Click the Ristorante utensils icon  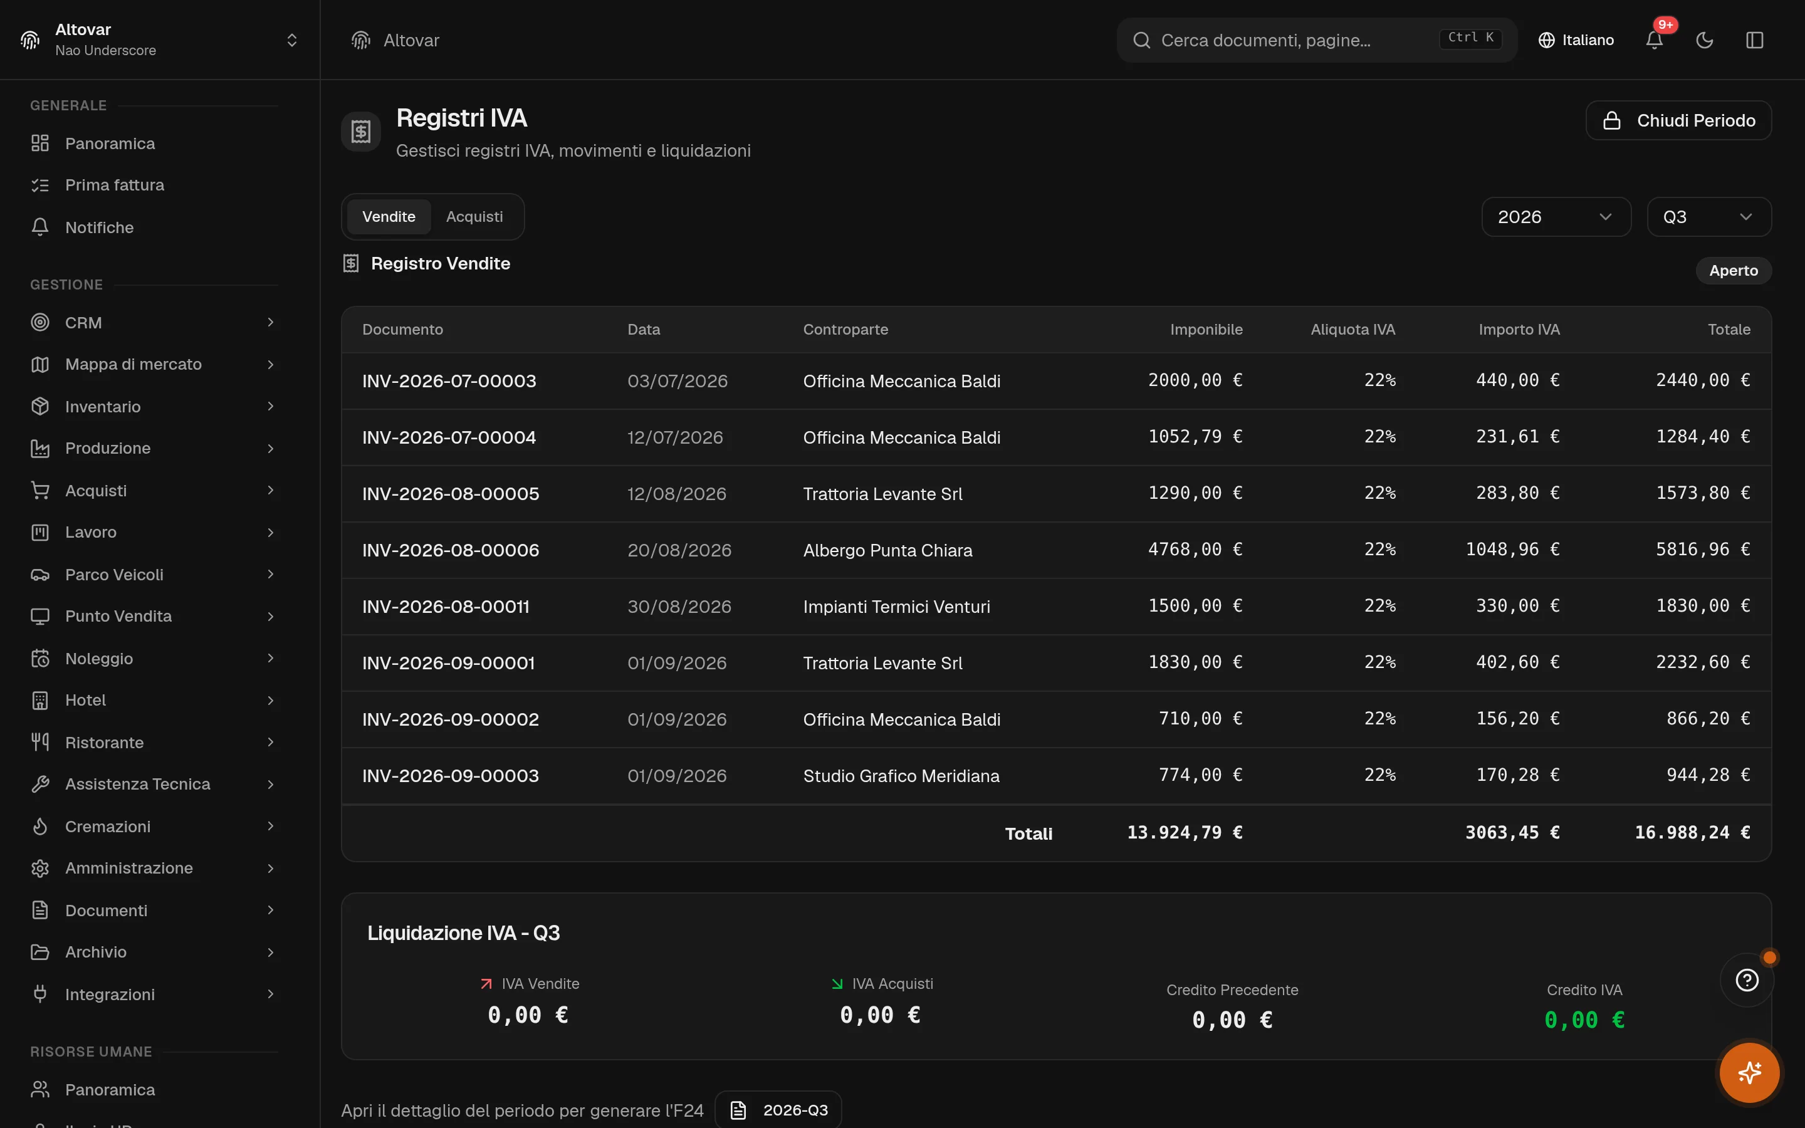coord(40,743)
